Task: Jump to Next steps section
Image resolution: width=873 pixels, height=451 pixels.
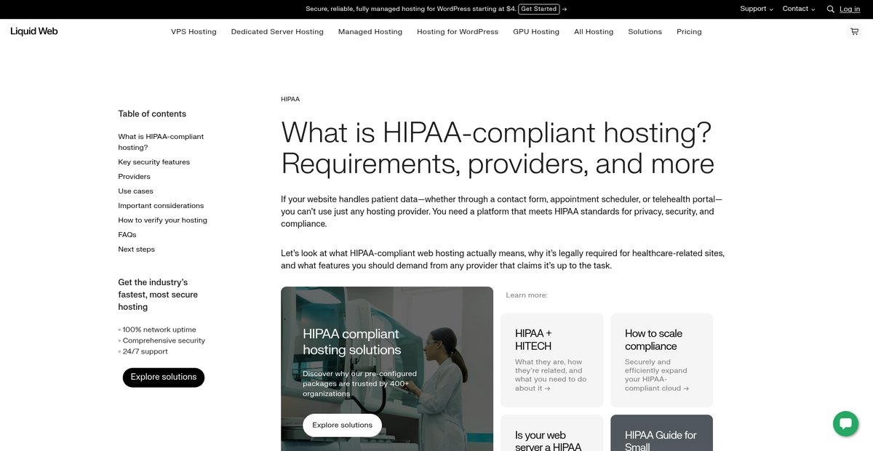Action: (137, 250)
